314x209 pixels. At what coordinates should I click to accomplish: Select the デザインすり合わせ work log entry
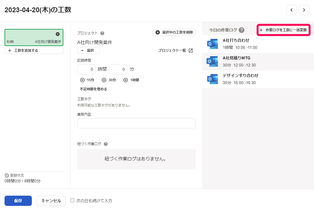pyautogui.click(x=258, y=79)
